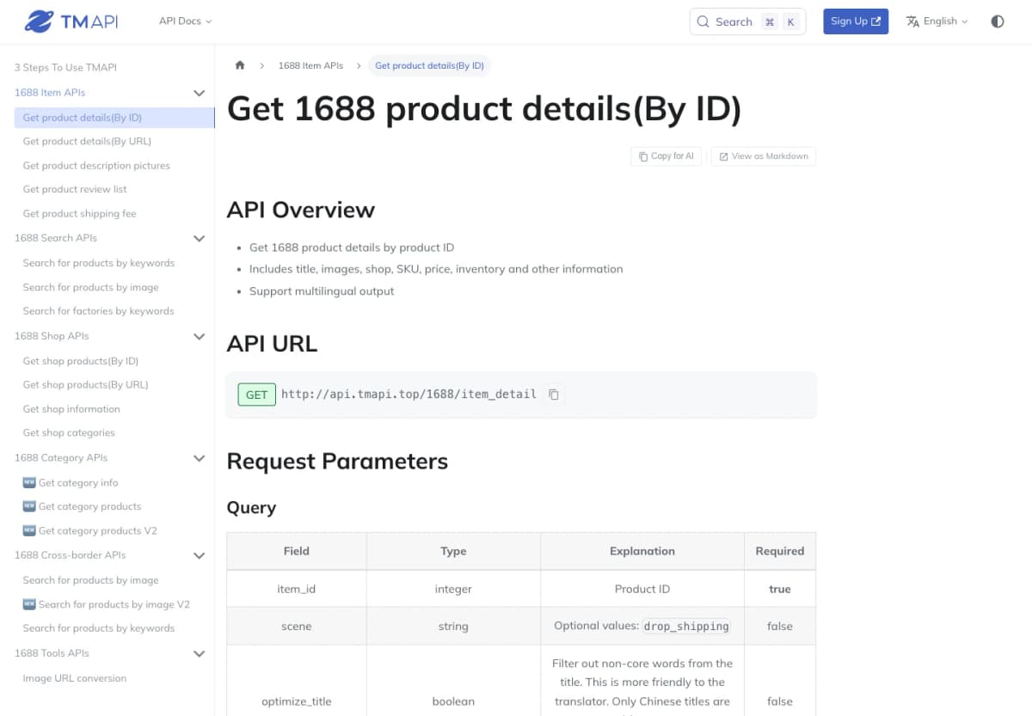The height and width of the screenshot is (716, 1032).
Task: Open Get product shipping fee page
Action: pos(79,213)
